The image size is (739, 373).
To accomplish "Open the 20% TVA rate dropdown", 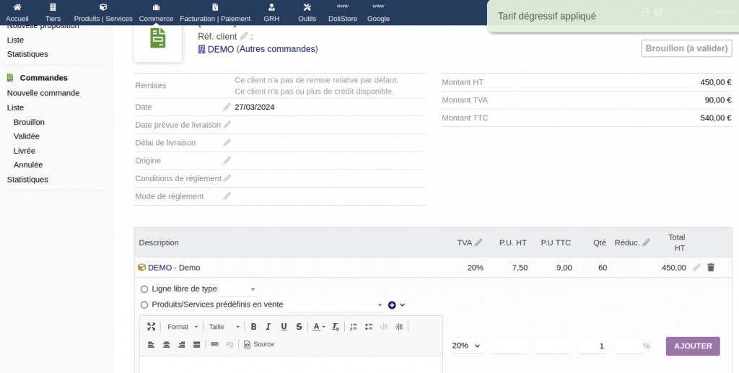I will [466, 346].
